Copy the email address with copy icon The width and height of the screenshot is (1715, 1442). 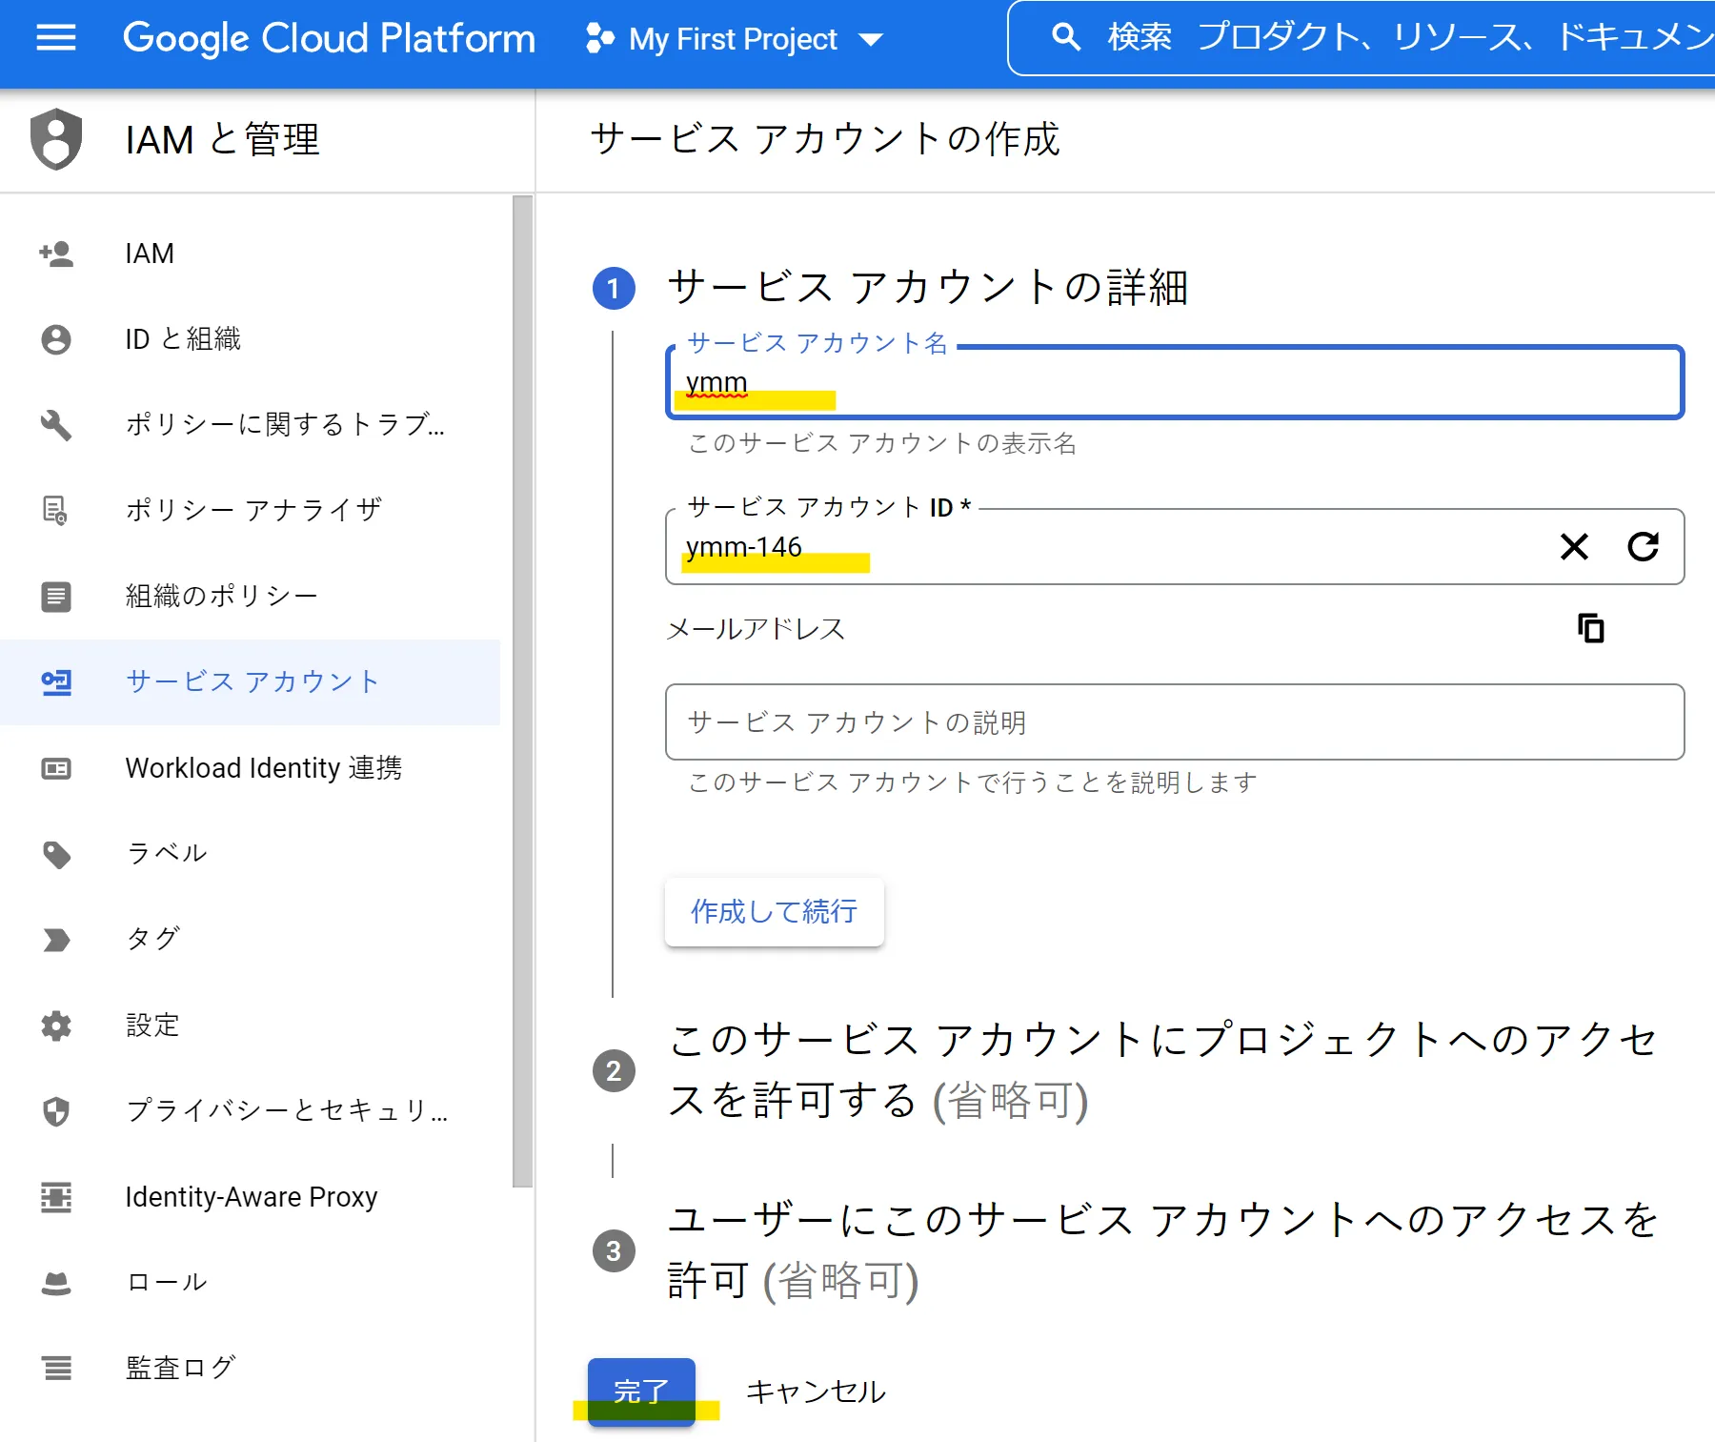point(1590,629)
